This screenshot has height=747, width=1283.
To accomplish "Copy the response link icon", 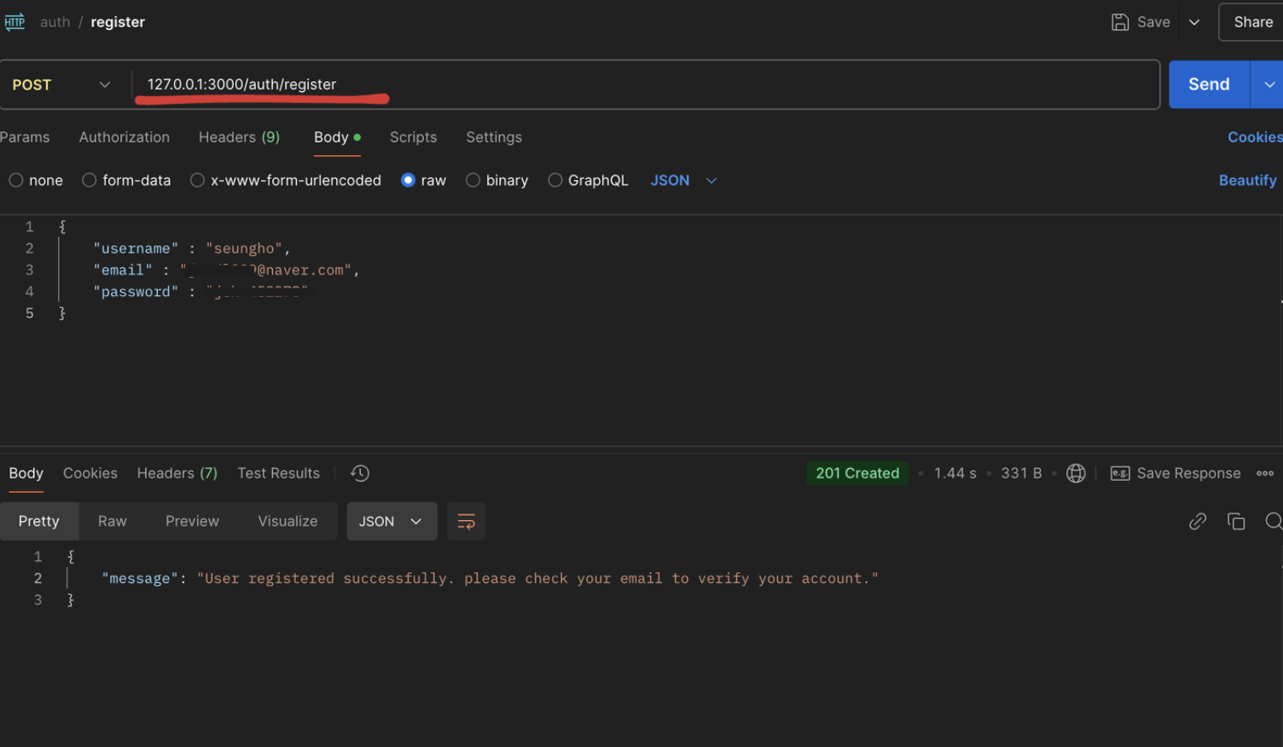I will point(1198,521).
